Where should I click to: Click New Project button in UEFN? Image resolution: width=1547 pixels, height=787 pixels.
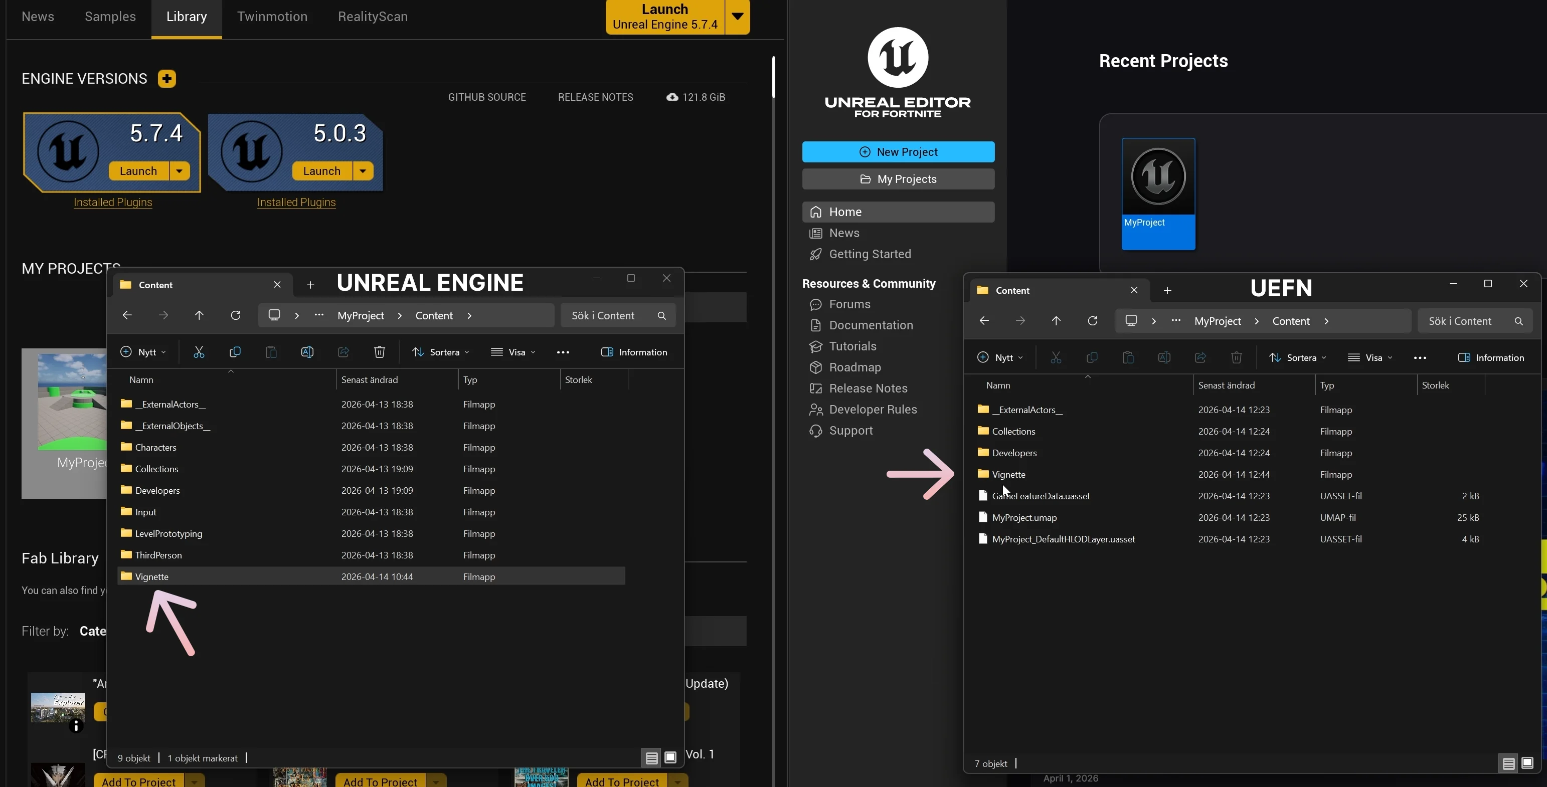(899, 152)
